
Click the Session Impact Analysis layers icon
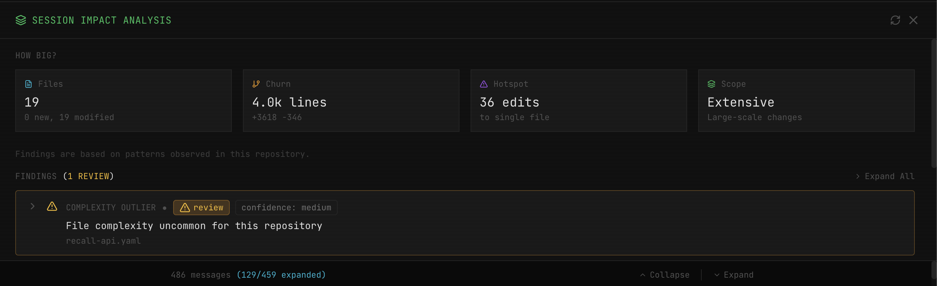point(21,20)
